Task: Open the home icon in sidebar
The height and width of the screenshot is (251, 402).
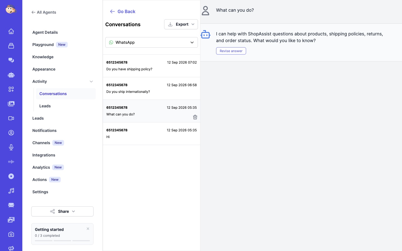Action: (x=11, y=31)
